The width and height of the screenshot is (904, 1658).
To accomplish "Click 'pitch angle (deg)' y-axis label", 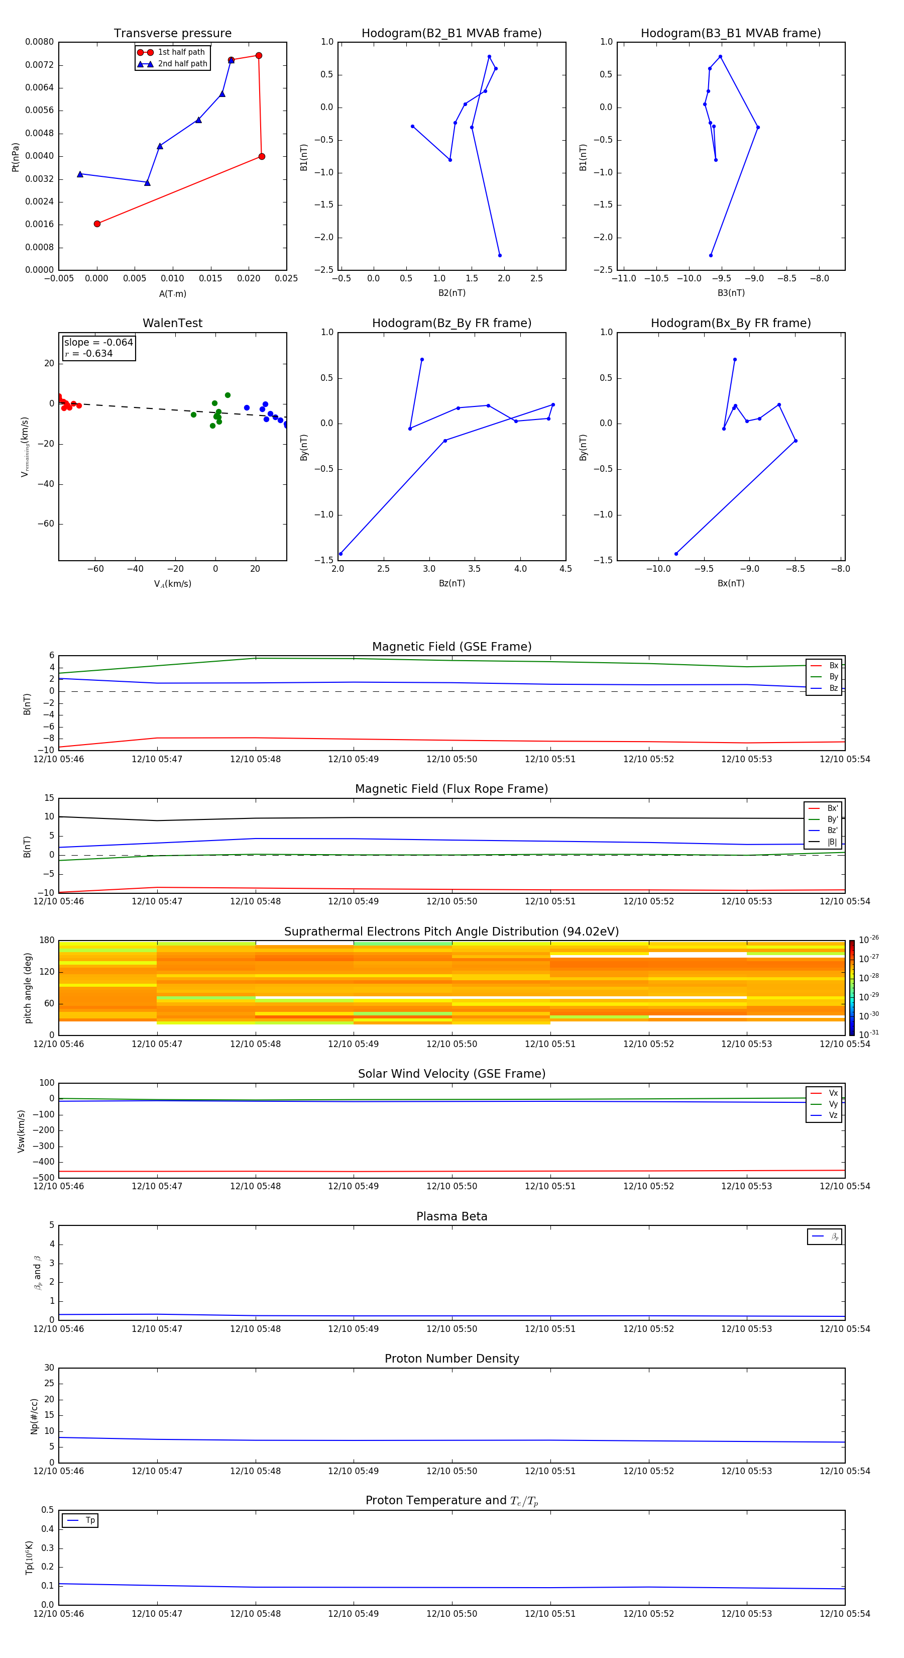I will pos(28,988).
